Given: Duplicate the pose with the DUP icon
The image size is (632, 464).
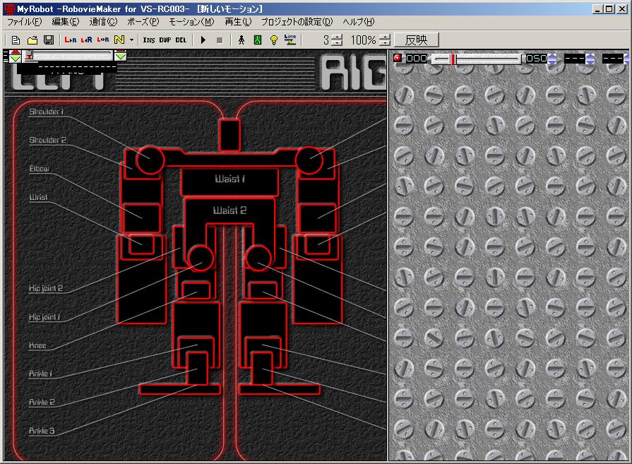Looking at the screenshot, I should (x=165, y=40).
